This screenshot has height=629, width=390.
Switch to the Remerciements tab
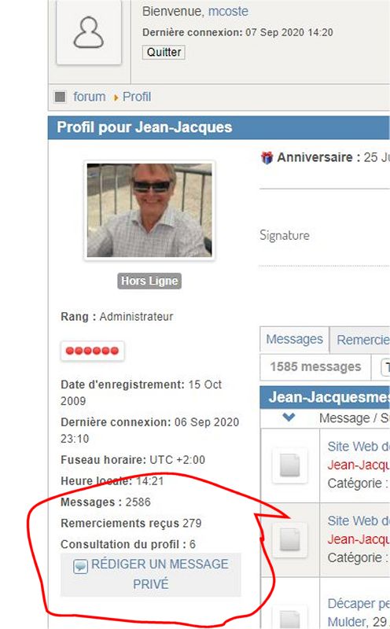[x=360, y=340]
